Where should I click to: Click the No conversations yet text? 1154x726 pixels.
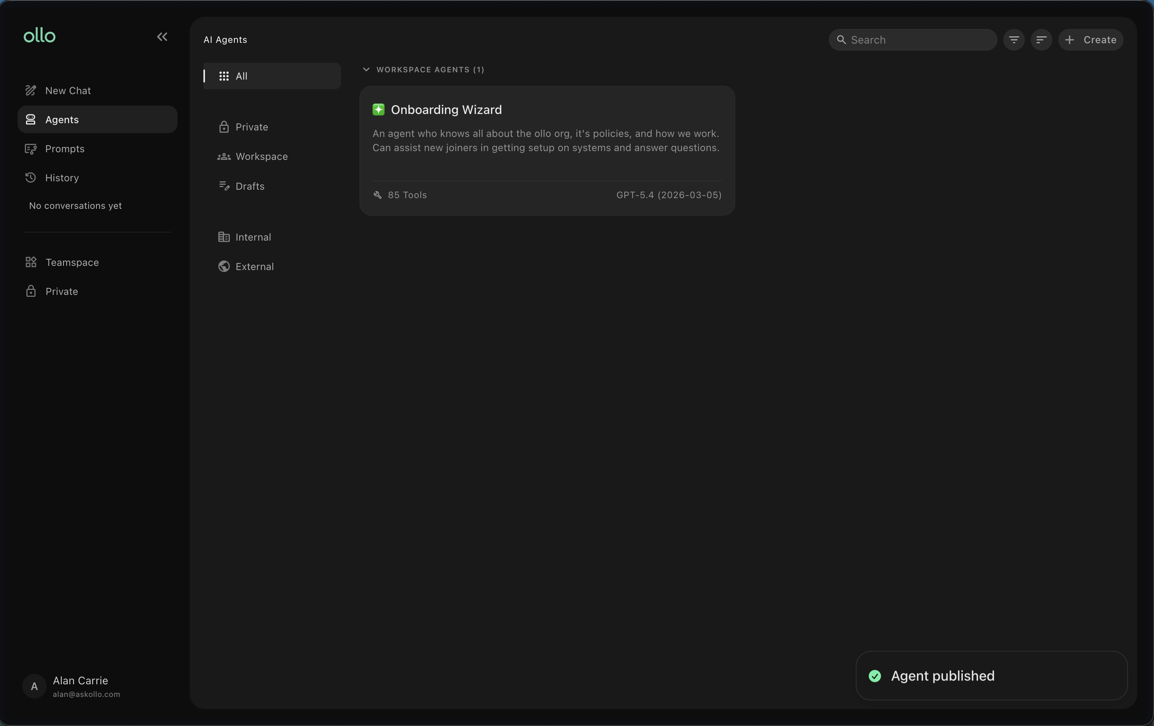pyautogui.click(x=75, y=206)
